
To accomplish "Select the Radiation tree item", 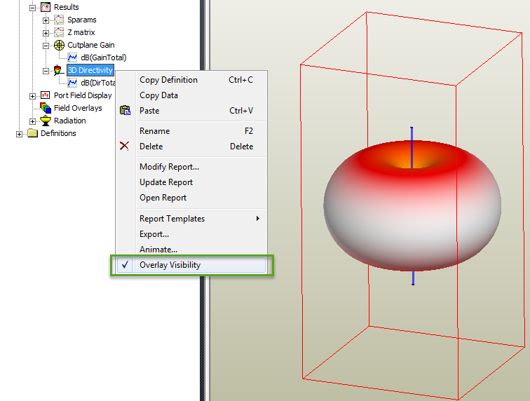I will coord(69,121).
